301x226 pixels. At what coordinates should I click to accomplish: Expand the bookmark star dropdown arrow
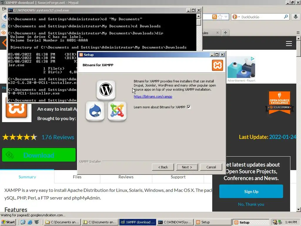point(226,17)
